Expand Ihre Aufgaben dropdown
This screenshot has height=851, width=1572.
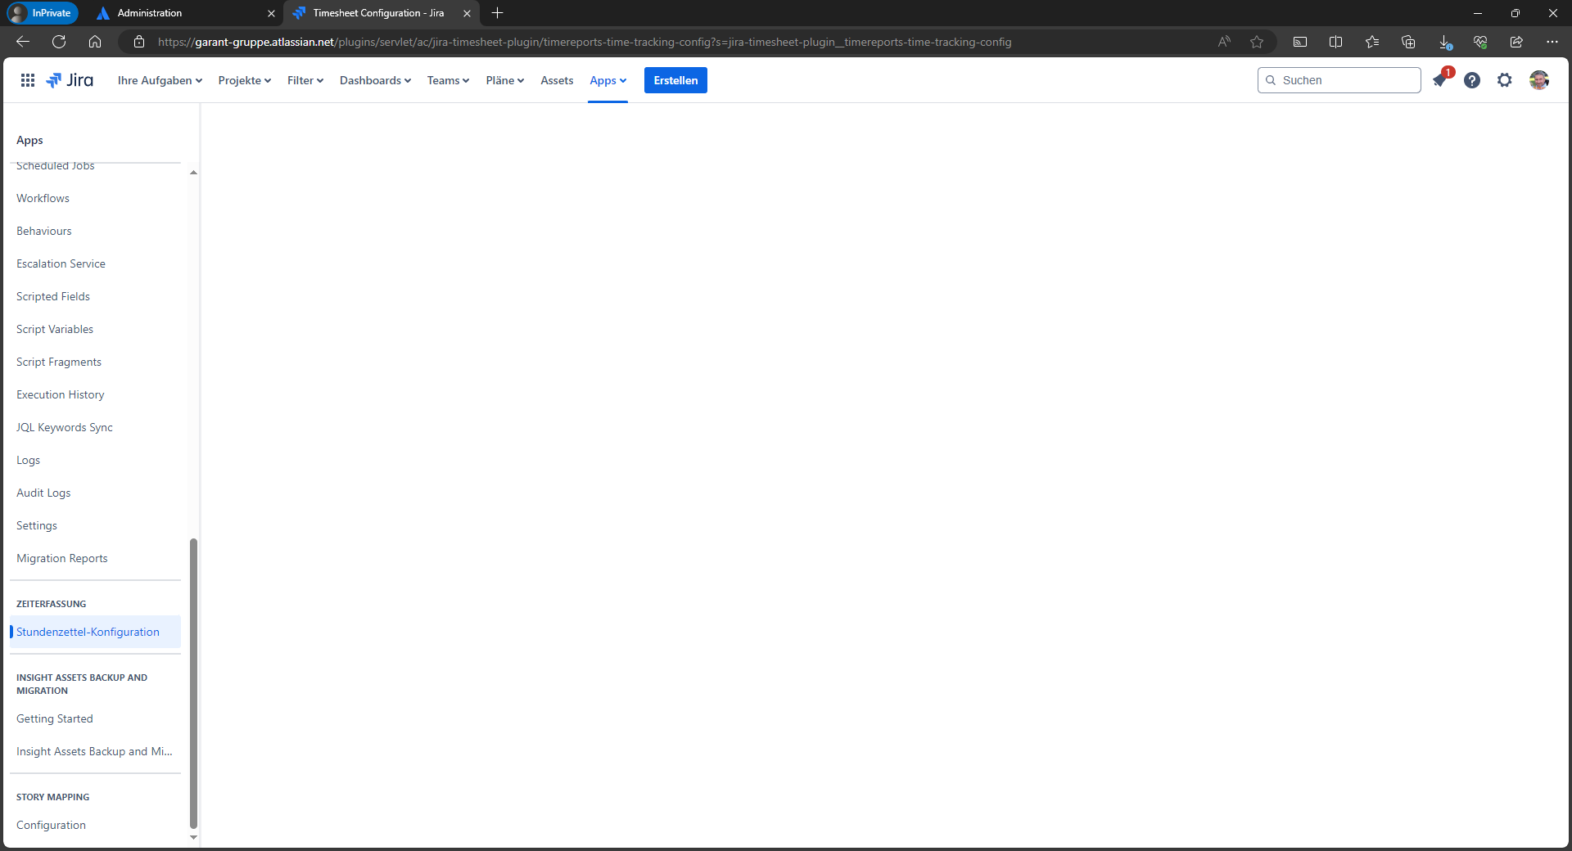[x=160, y=80]
